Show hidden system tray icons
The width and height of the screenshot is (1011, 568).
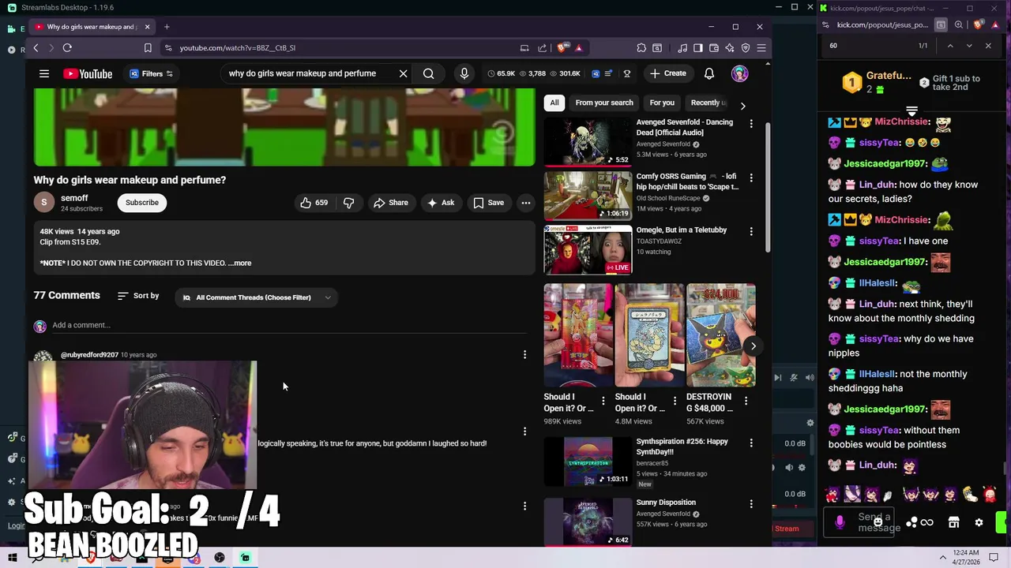coord(943,558)
